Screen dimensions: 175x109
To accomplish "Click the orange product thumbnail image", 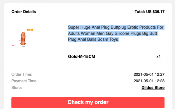I will [x=23, y=38].
